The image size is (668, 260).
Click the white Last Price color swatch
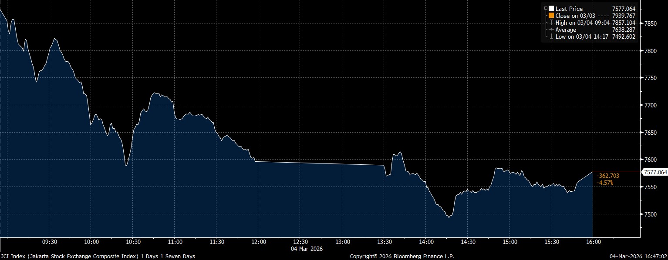(x=551, y=9)
